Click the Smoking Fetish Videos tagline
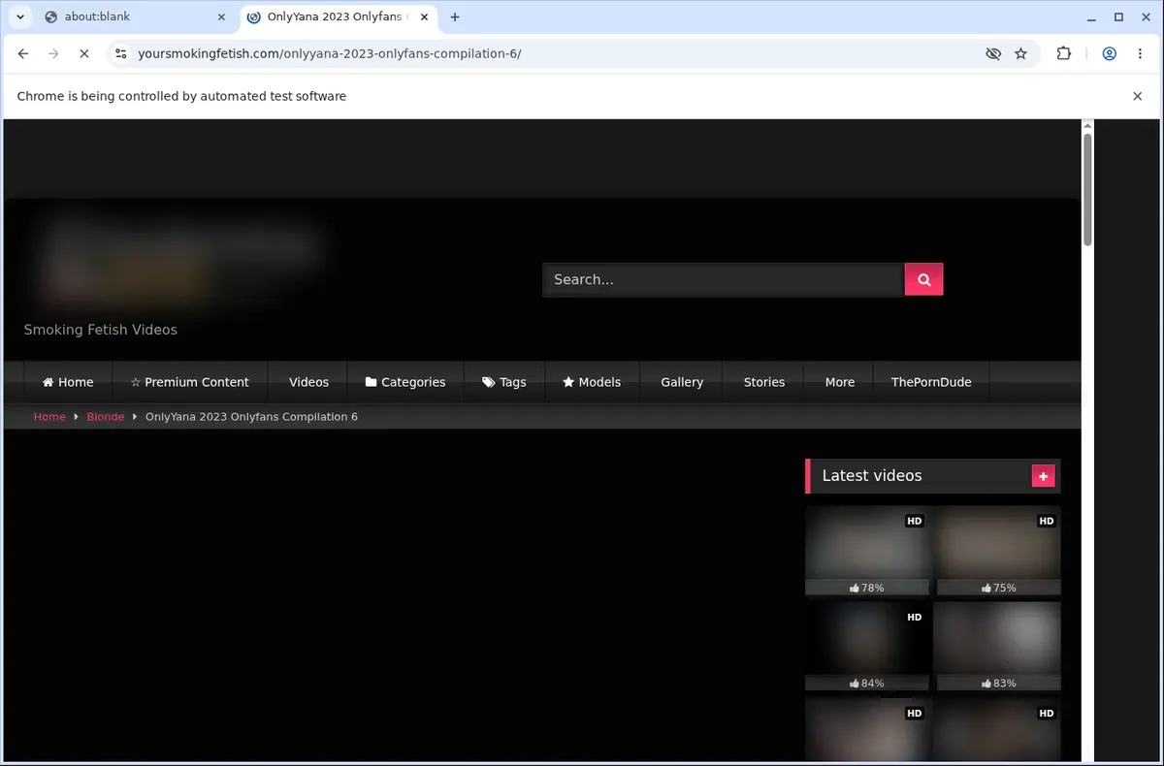This screenshot has height=766, width=1164. pos(101,330)
